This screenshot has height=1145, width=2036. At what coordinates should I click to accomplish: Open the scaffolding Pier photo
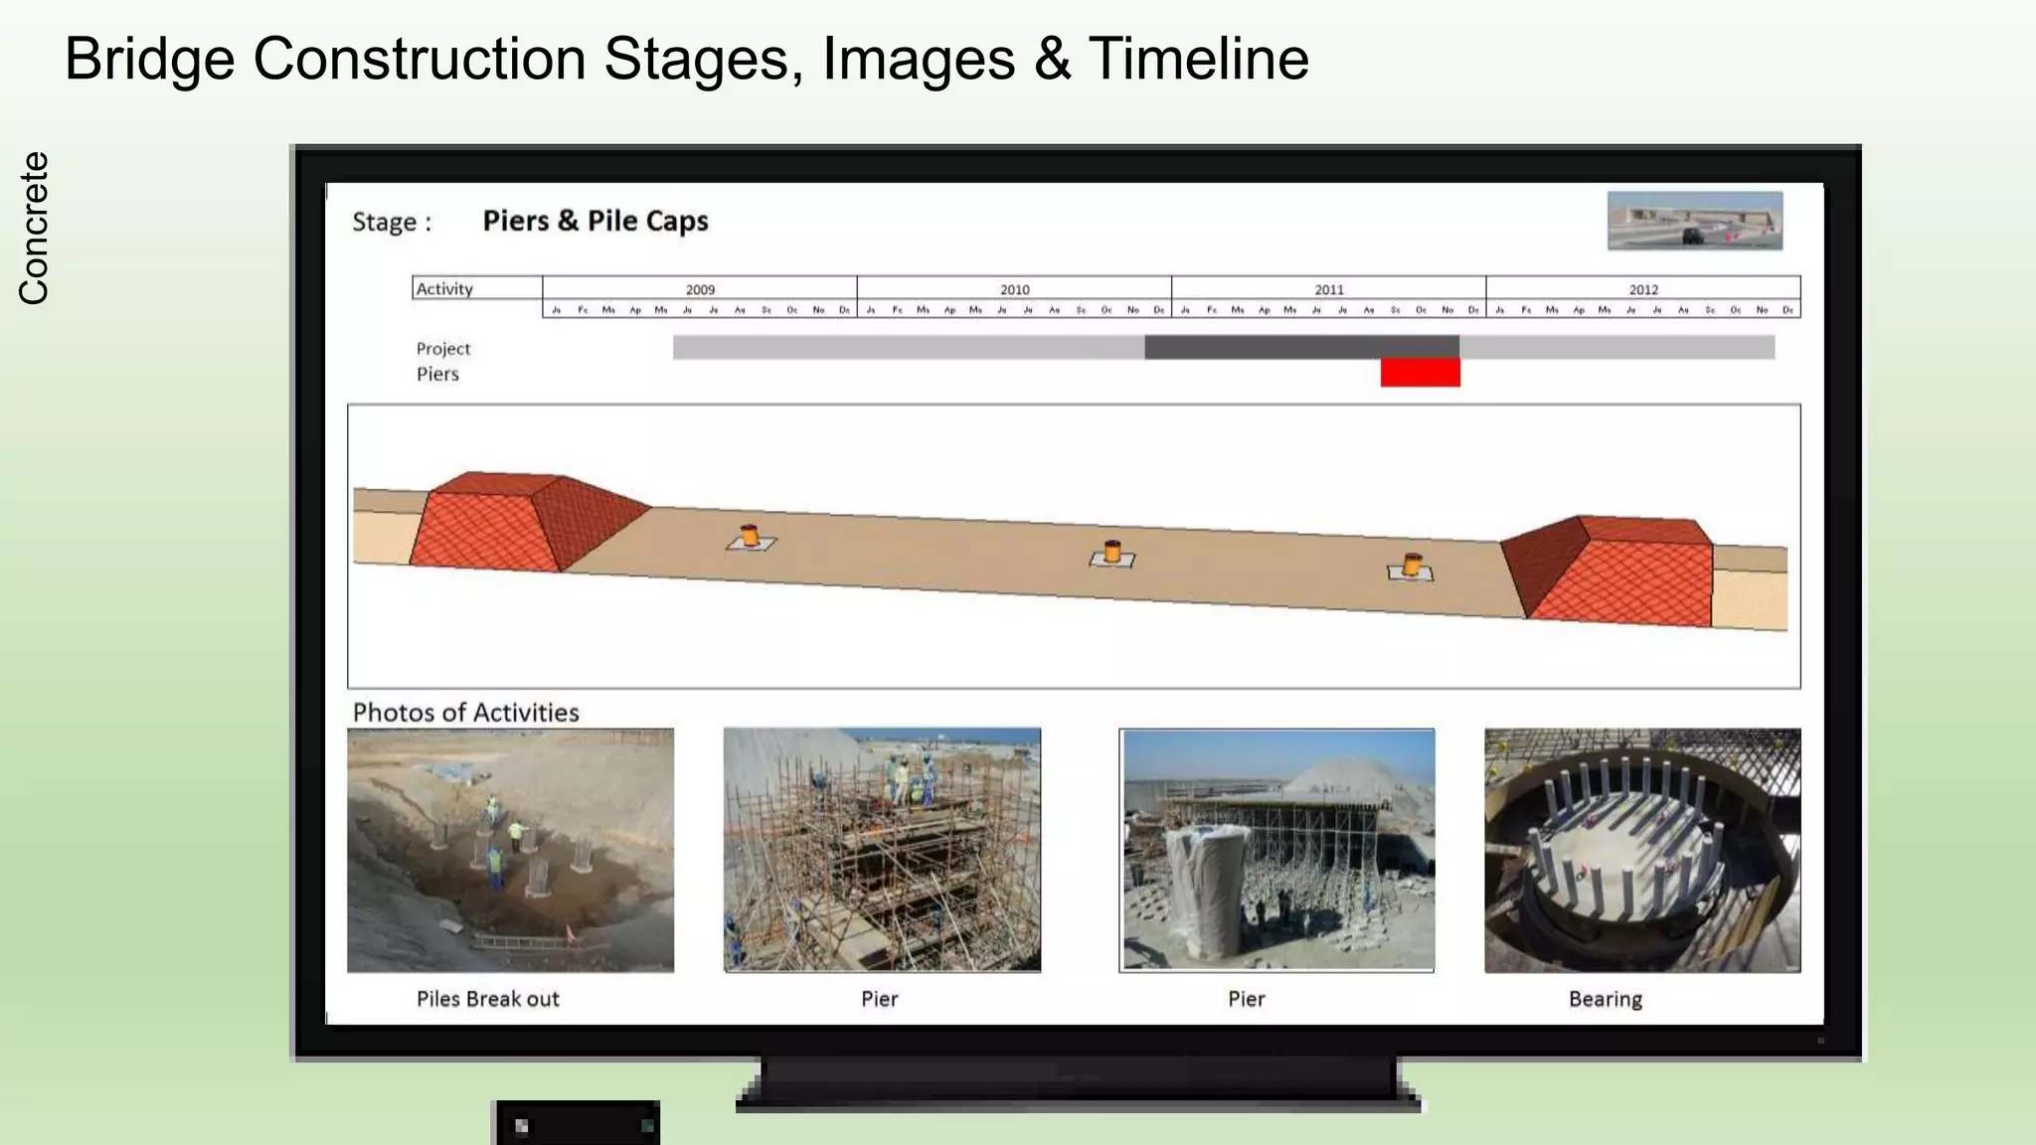(x=882, y=850)
